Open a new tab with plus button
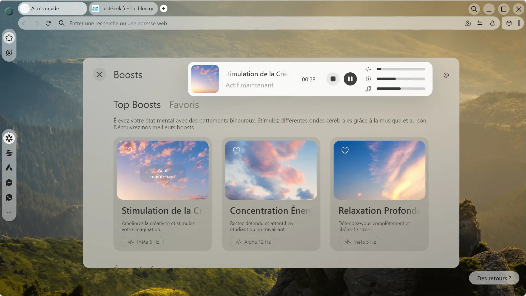Screen dimensions: 526x296 pos(164,8)
